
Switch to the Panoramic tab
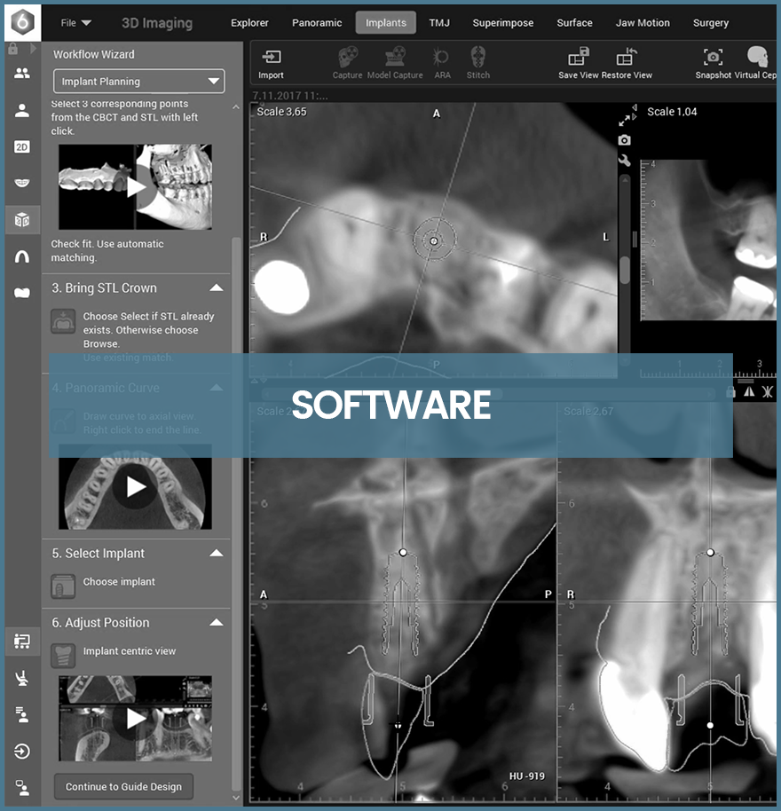[x=317, y=23]
